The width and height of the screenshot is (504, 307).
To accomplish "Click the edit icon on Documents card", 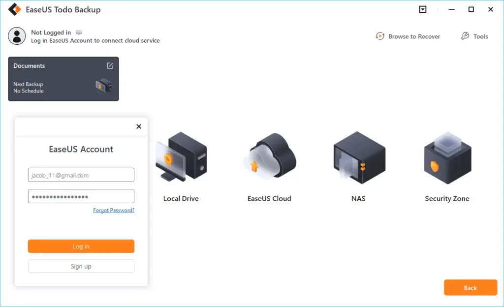I will click(x=110, y=66).
